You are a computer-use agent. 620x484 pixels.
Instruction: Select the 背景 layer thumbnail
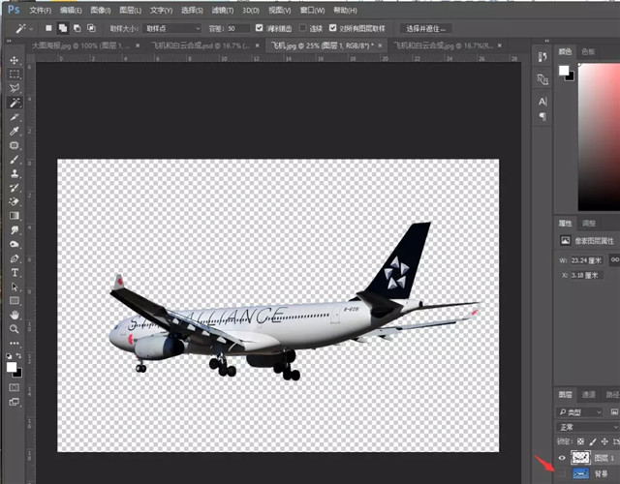(x=581, y=473)
